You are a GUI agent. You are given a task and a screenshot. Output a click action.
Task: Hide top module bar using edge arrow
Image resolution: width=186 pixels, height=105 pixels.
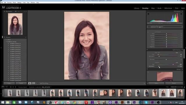coord(93,4)
